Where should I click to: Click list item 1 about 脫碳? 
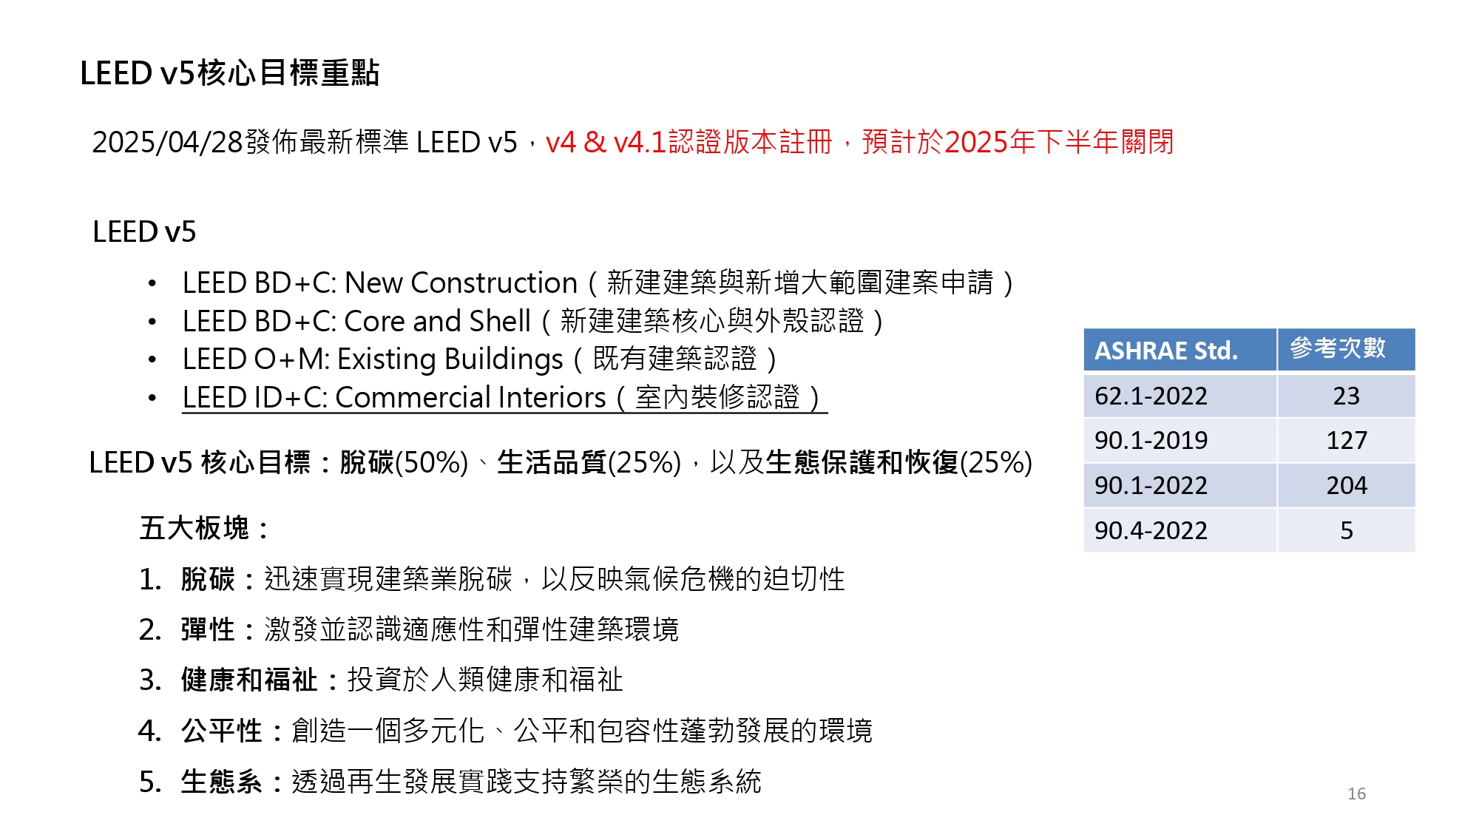click(x=492, y=579)
